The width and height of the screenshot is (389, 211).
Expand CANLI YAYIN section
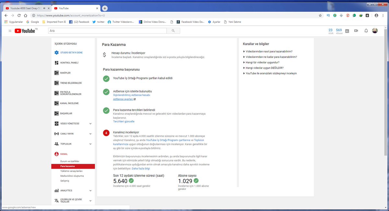pos(73,134)
